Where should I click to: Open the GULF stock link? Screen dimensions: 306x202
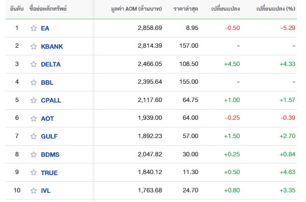point(49,137)
